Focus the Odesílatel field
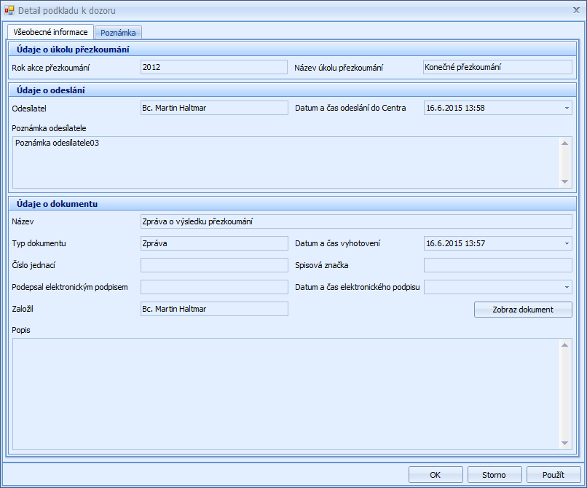Screen dimensions: 587x488 [x=214, y=108]
